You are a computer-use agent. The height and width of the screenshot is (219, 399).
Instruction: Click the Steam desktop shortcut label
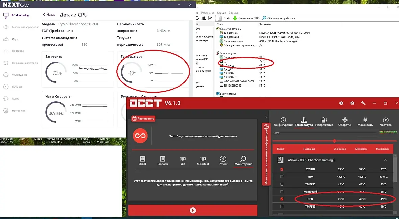point(22,139)
